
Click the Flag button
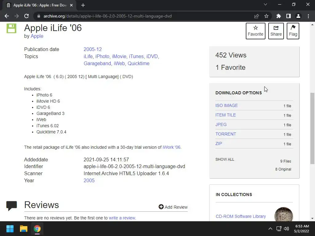coord(293,31)
